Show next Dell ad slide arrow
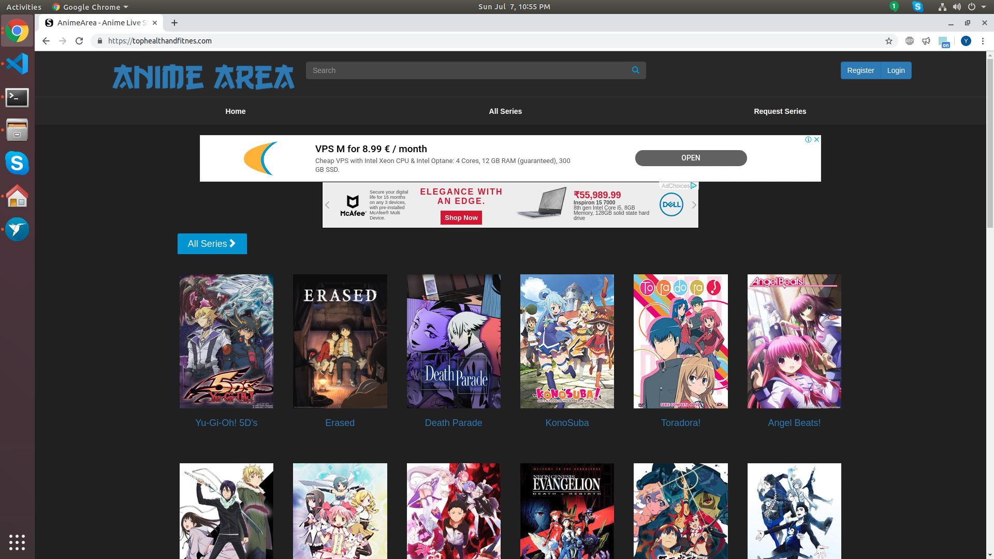The width and height of the screenshot is (994, 559). point(694,205)
